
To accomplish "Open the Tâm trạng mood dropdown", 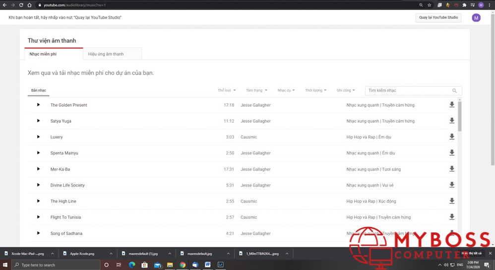I will (256, 90).
